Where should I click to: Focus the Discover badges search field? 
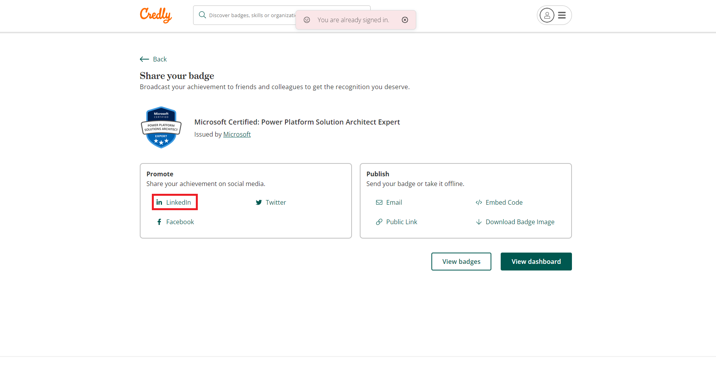(x=282, y=15)
